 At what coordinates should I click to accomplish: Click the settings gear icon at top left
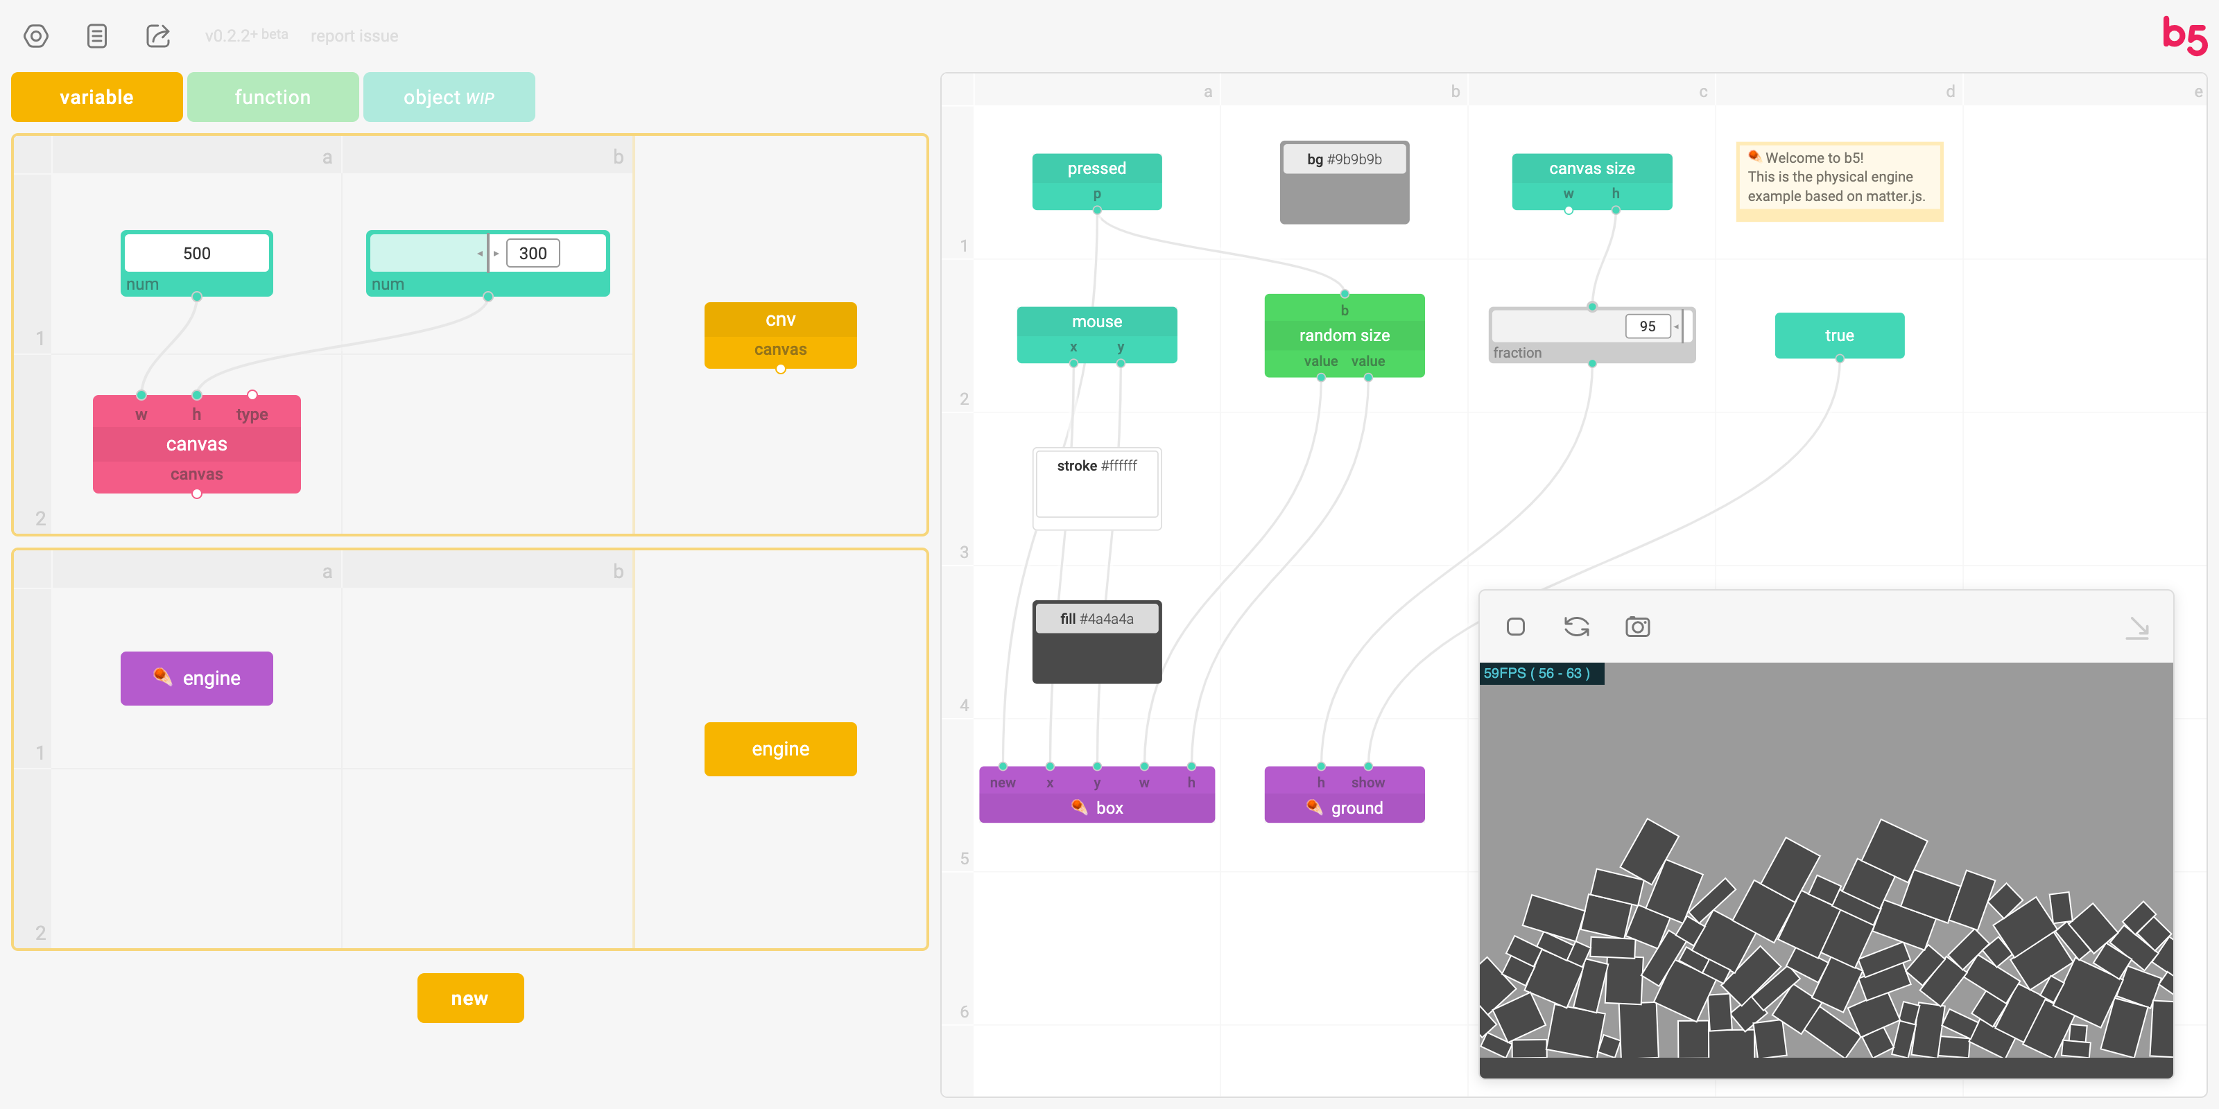pos(35,36)
